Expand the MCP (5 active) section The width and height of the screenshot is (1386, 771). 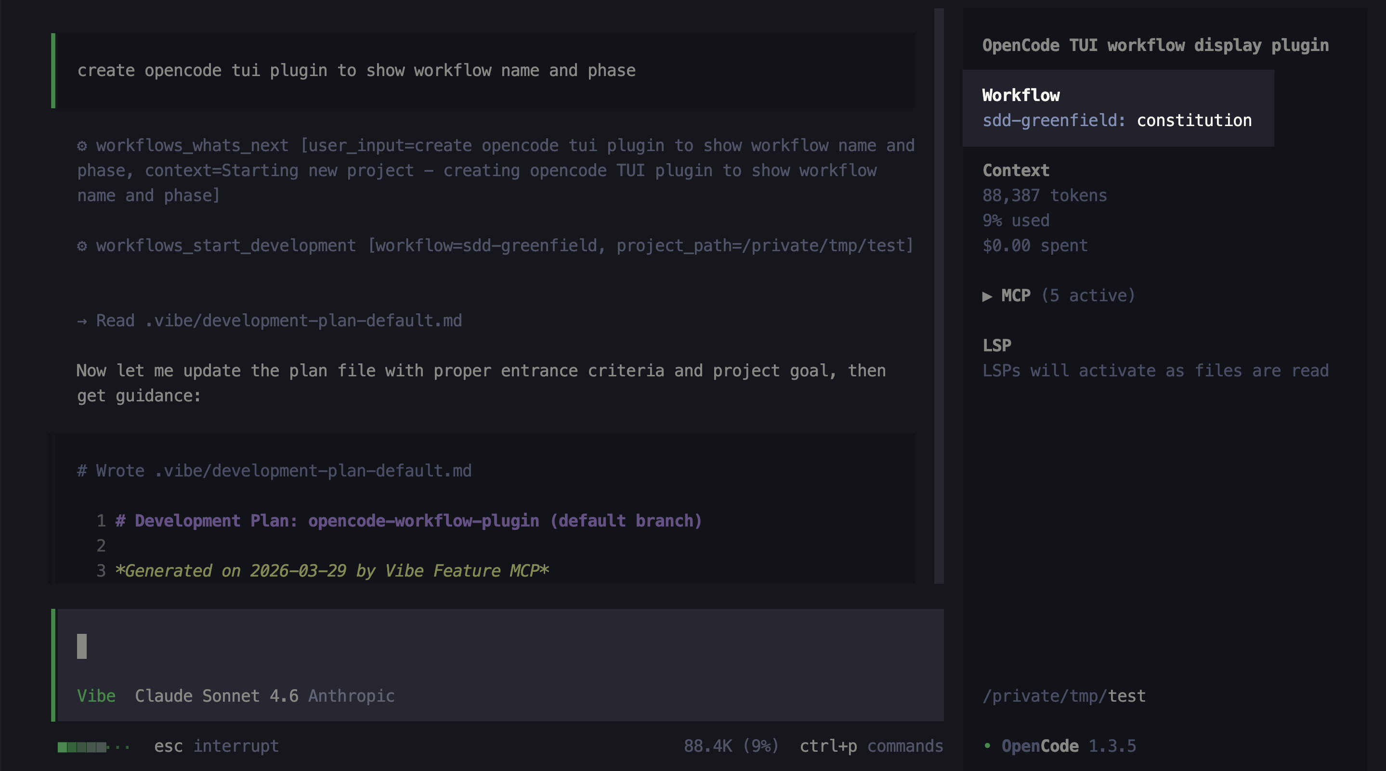point(1059,296)
